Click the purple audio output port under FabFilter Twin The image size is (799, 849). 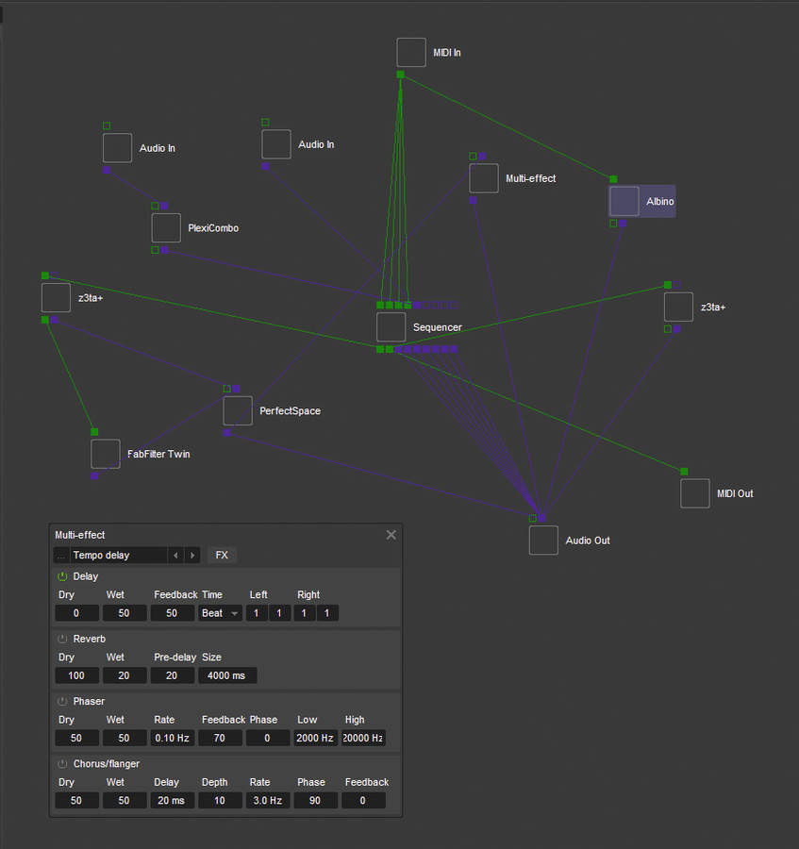pos(94,476)
